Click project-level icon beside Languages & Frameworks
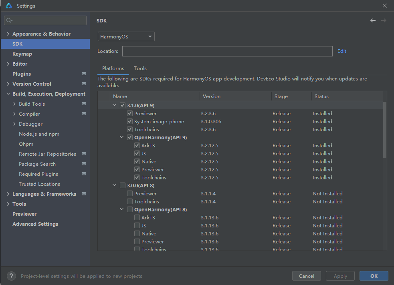 coord(84,194)
